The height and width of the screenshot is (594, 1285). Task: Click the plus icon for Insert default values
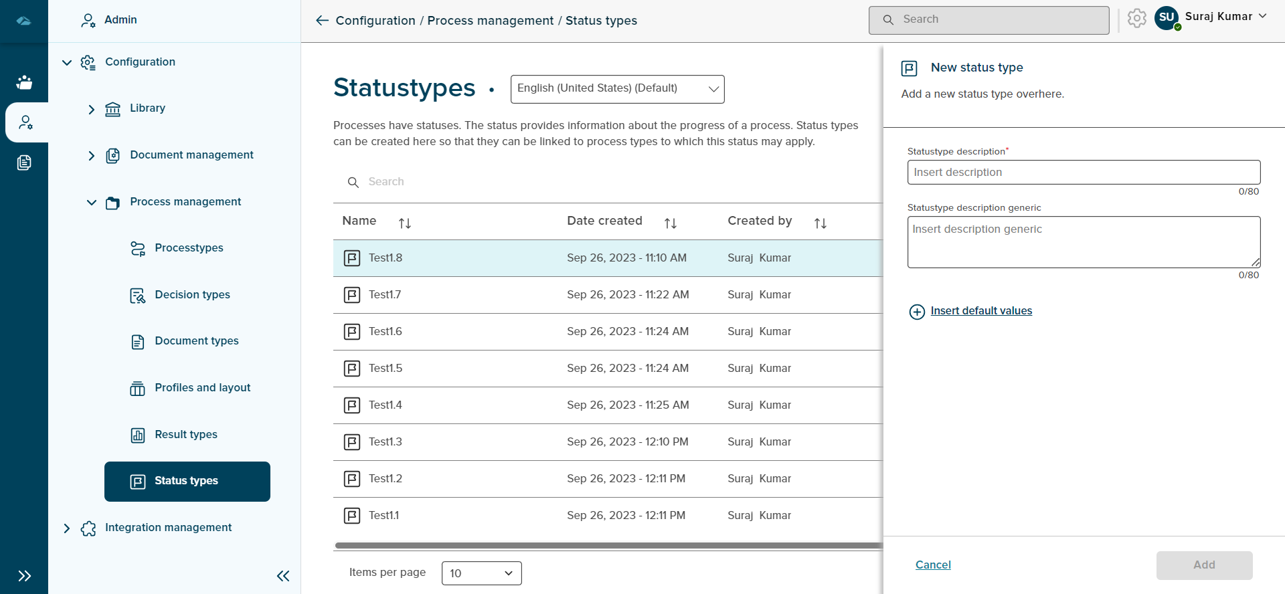[x=917, y=312]
